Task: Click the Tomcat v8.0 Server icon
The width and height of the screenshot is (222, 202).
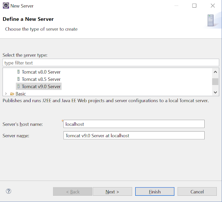Action: click(x=18, y=72)
